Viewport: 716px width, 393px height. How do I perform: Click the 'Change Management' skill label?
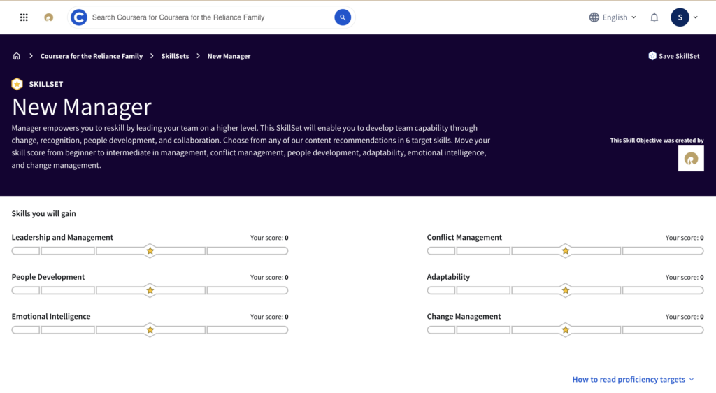464,316
